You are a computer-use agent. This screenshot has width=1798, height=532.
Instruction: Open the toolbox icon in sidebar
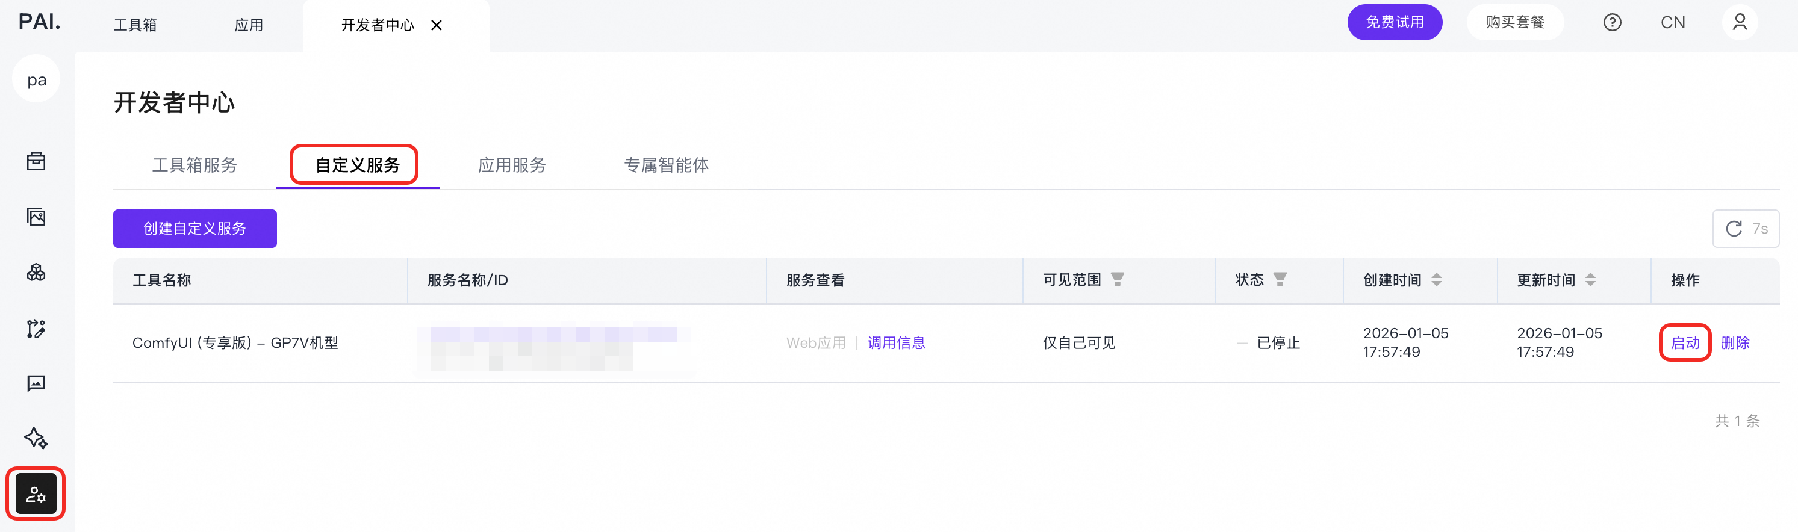[36, 162]
